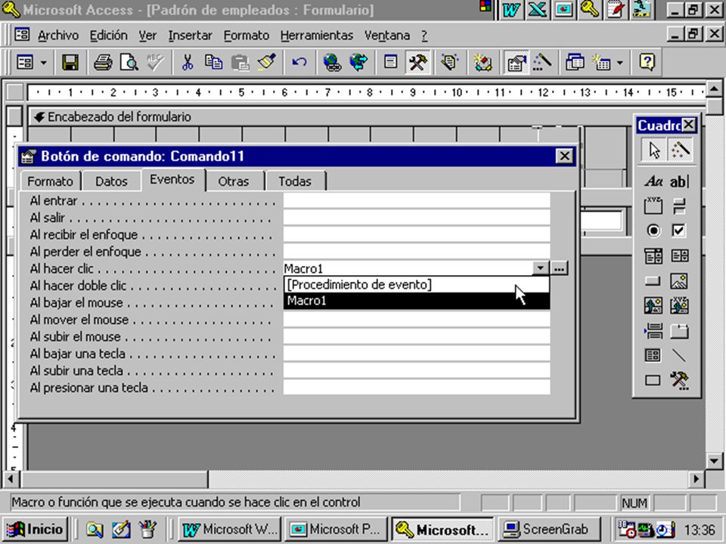726x544 pixels.
Task: Close the Botón de comando properties window
Action: [x=564, y=156]
